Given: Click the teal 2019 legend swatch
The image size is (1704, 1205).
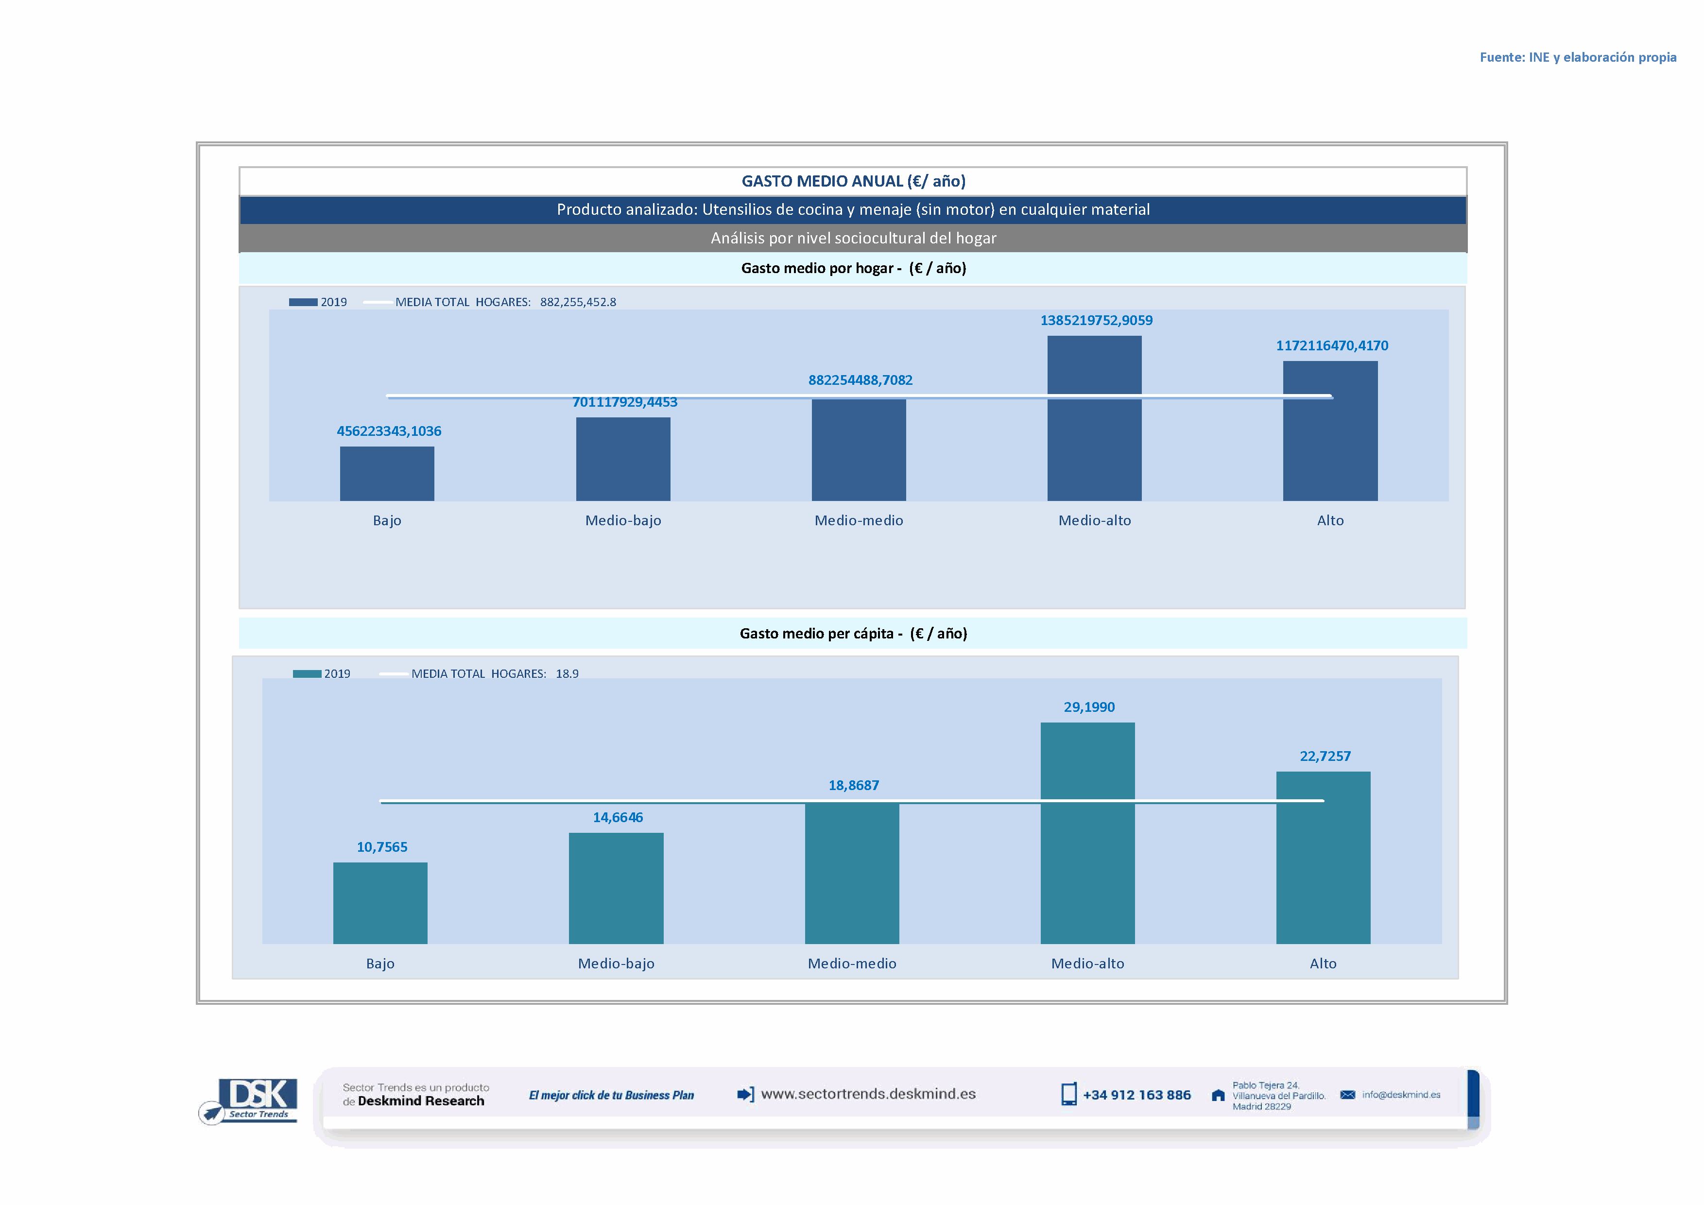Looking at the screenshot, I should click(x=307, y=674).
